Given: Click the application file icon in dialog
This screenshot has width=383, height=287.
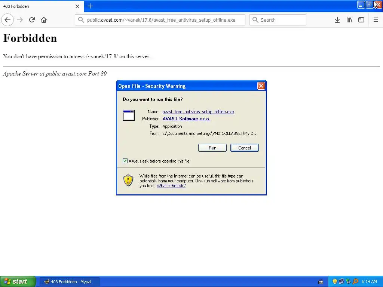Looking at the screenshot, I should [x=129, y=115].
